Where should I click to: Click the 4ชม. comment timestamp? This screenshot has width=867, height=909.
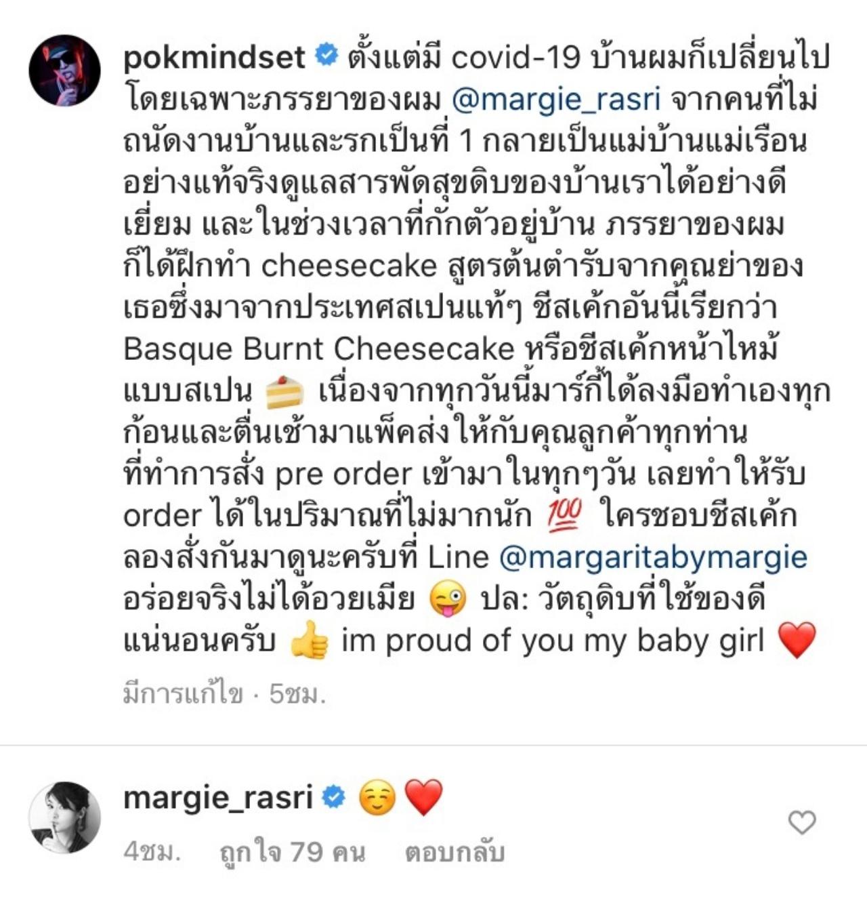pos(152,852)
